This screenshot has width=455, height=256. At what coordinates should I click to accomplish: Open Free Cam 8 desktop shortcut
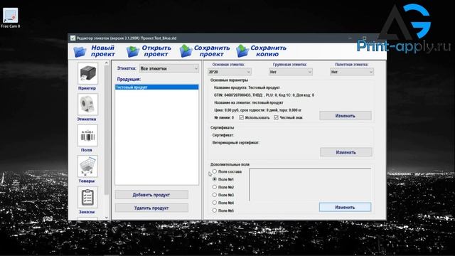pyautogui.click(x=11, y=18)
